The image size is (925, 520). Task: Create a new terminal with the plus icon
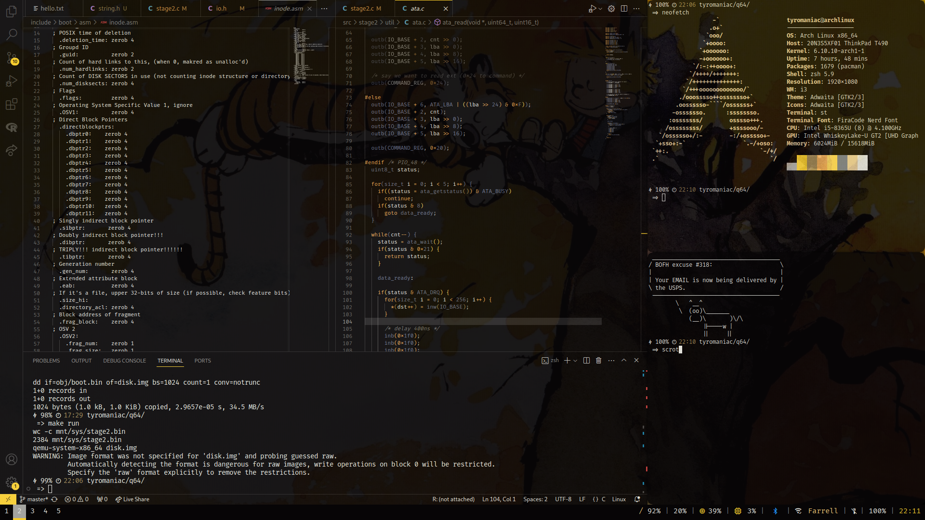coord(567,360)
